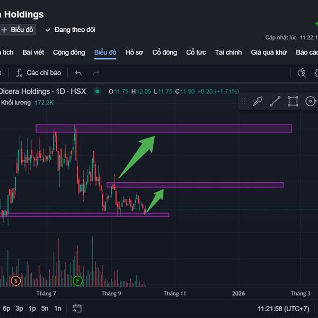Click the orange S event marker

(x=16, y=281)
